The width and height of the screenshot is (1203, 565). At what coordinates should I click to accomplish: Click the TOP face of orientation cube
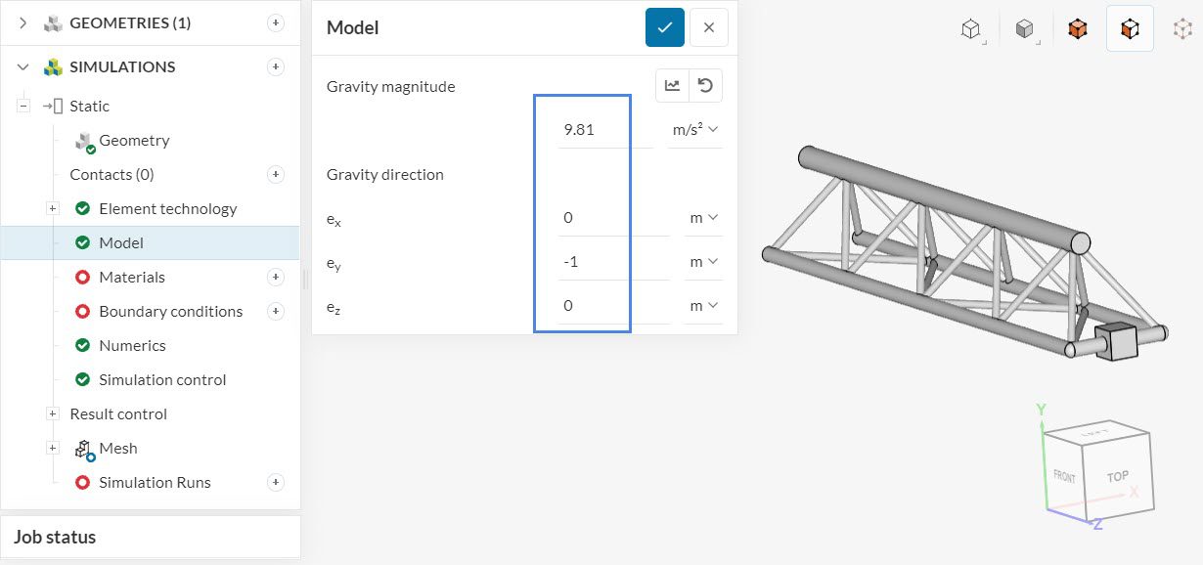[1117, 477]
